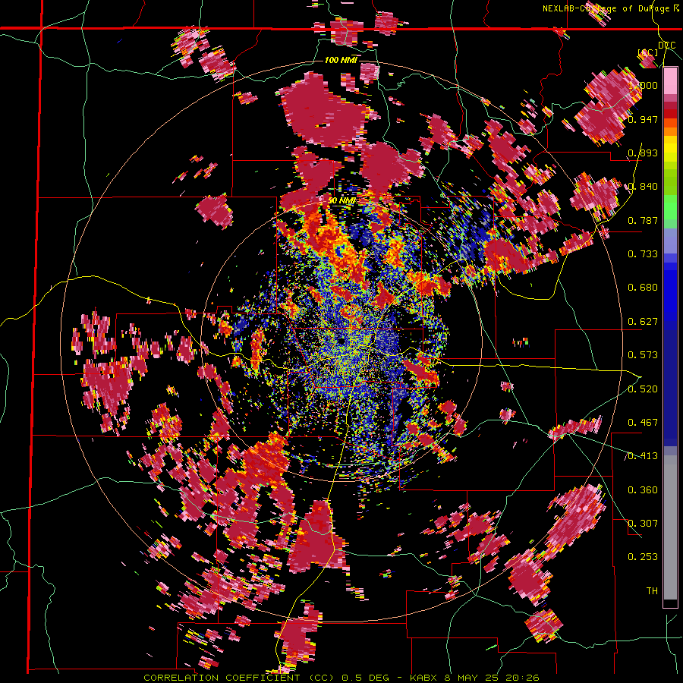Click the 1.000 value on color scale
Screen dimensions: 683x683
point(643,85)
